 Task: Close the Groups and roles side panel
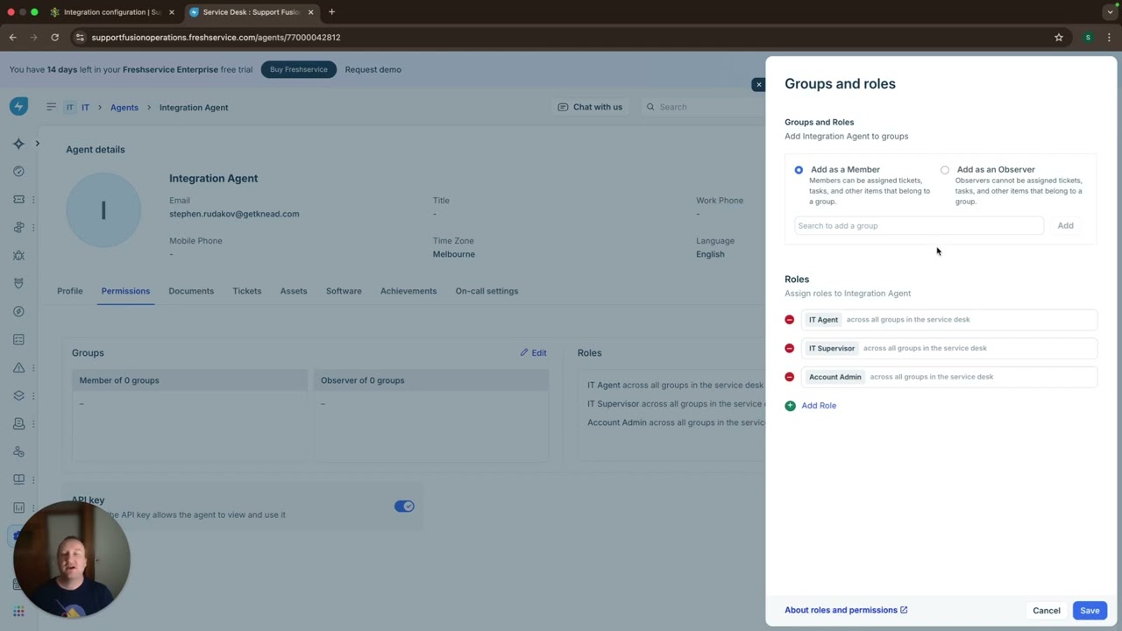point(758,84)
